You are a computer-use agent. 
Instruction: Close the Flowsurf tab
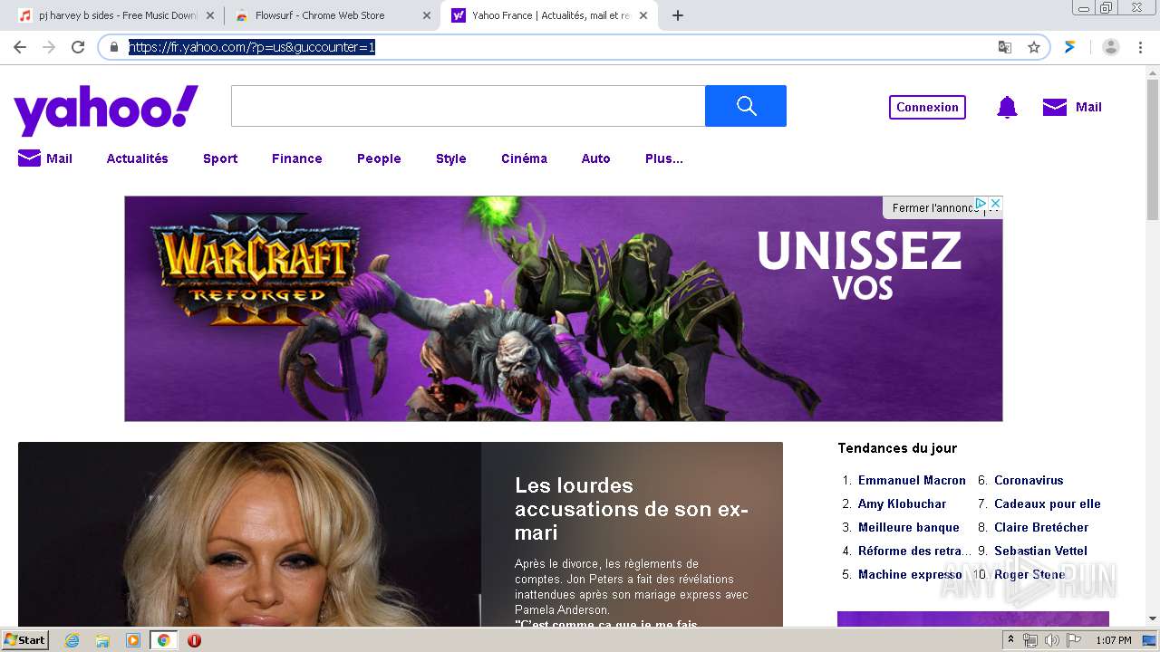pyautogui.click(x=426, y=15)
